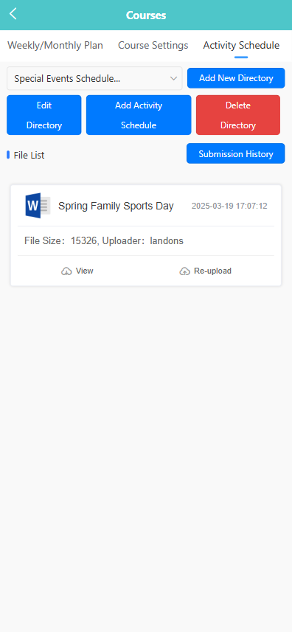This screenshot has width=292, height=632.
Task: Click the 2025-03-19 17:07:12 timestamp
Action: 229,206
